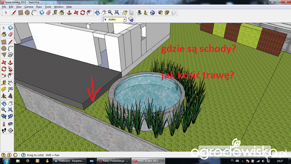This screenshot has height=164, width=291.
Task: Activate the Orbit tool in top toolbar
Action: [97, 13]
